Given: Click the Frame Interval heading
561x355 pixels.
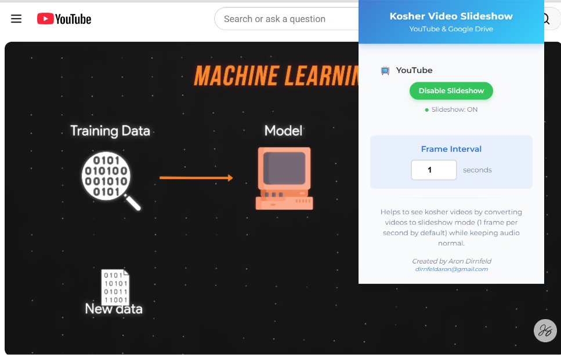Looking at the screenshot, I should pos(451,149).
